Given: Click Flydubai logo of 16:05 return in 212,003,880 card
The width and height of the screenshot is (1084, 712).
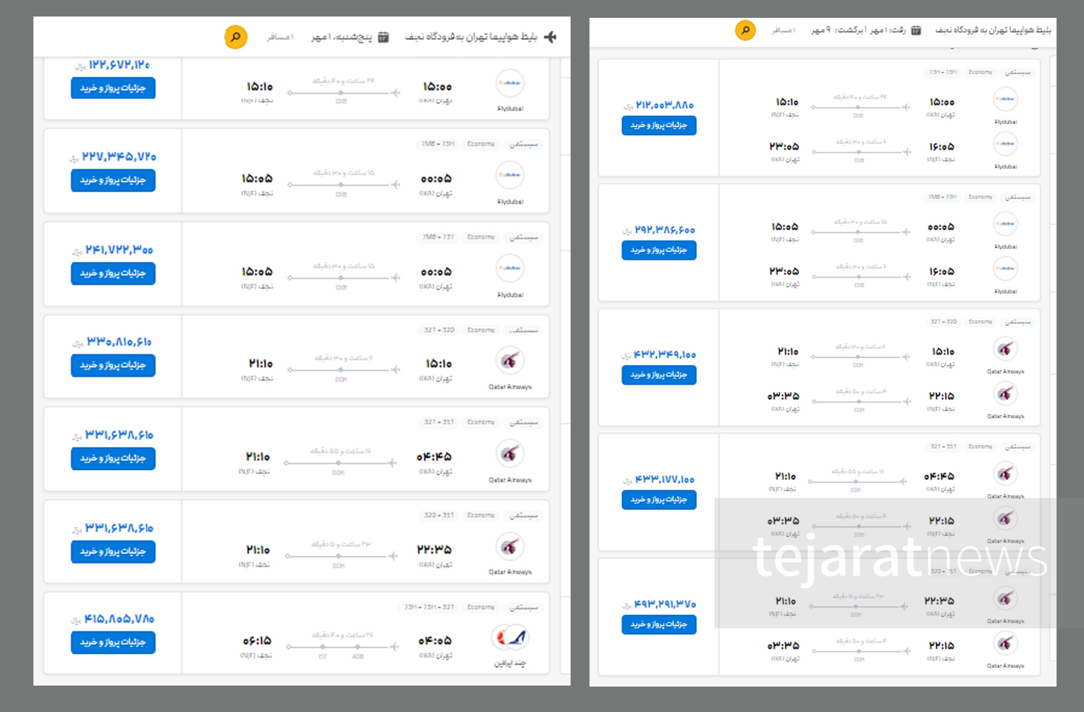Looking at the screenshot, I should tap(1005, 144).
